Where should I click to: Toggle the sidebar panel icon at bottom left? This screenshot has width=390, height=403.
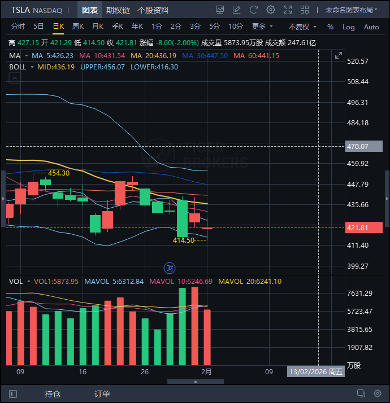[12, 394]
